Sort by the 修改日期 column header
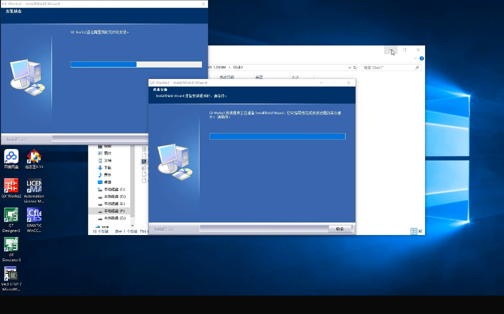 point(226,77)
